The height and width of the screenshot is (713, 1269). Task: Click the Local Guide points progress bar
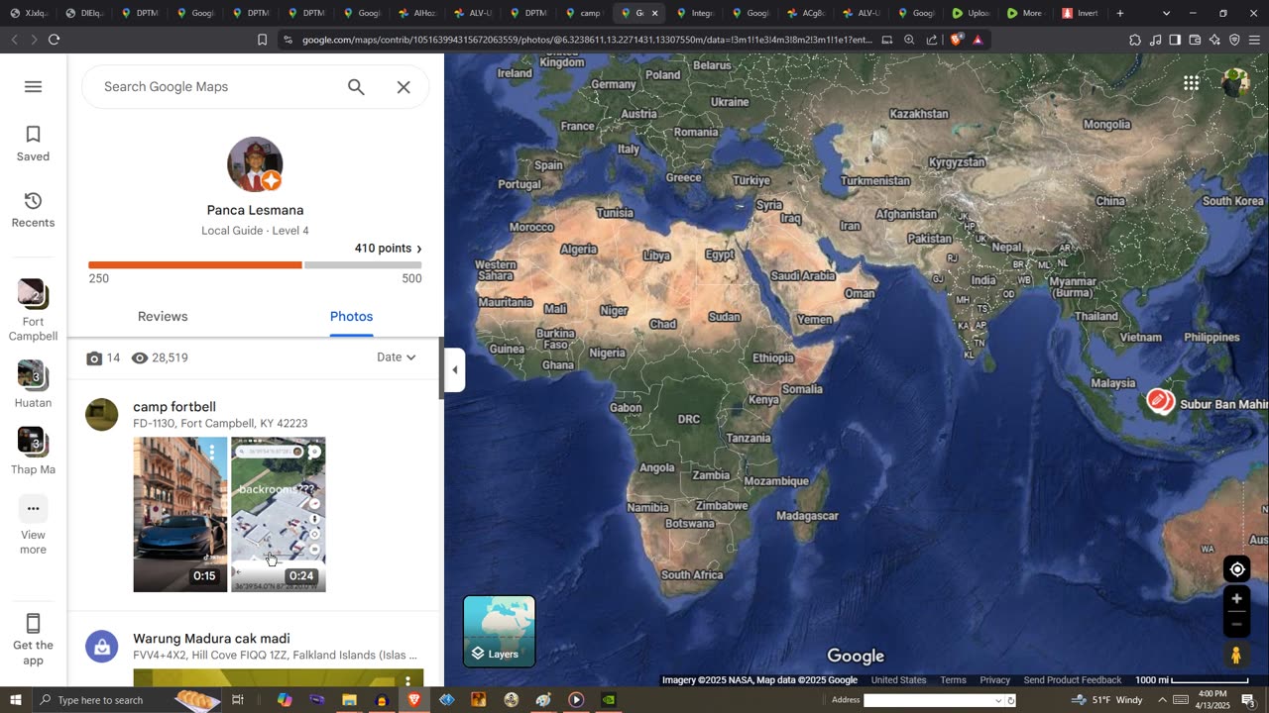pos(255,265)
